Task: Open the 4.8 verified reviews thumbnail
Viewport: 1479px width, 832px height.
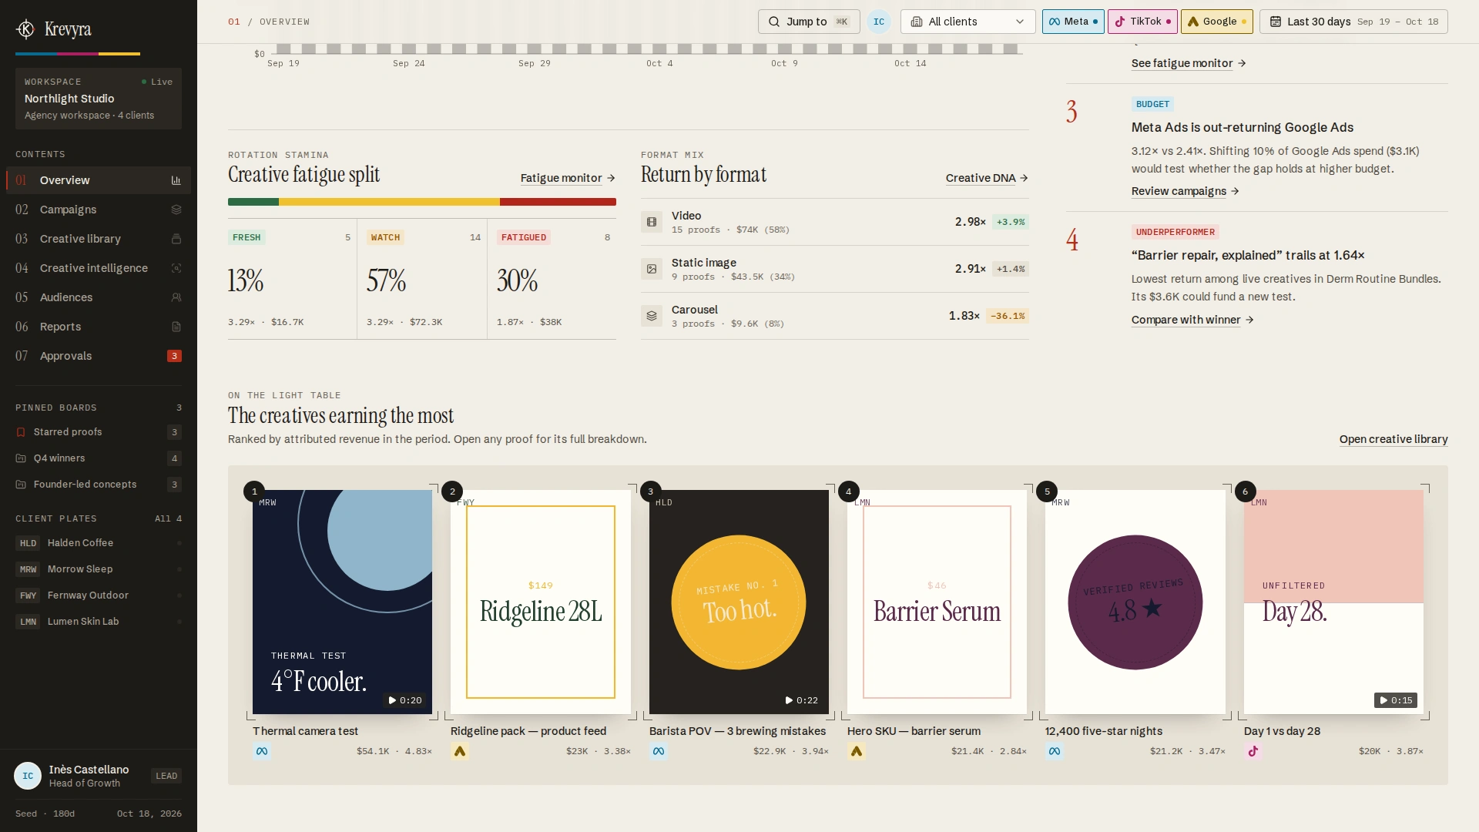Action: [x=1135, y=602]
